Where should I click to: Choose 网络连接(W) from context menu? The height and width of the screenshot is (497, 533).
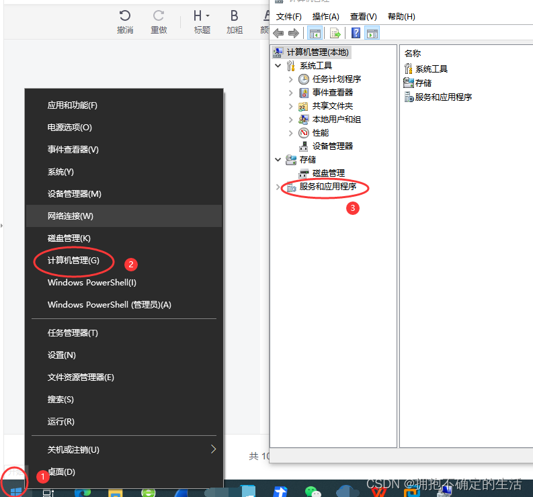tap(124, 216)
